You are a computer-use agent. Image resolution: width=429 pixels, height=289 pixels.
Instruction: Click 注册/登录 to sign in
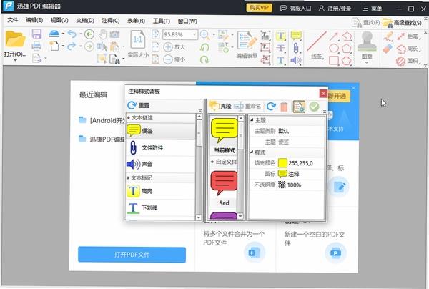[335, 9]
